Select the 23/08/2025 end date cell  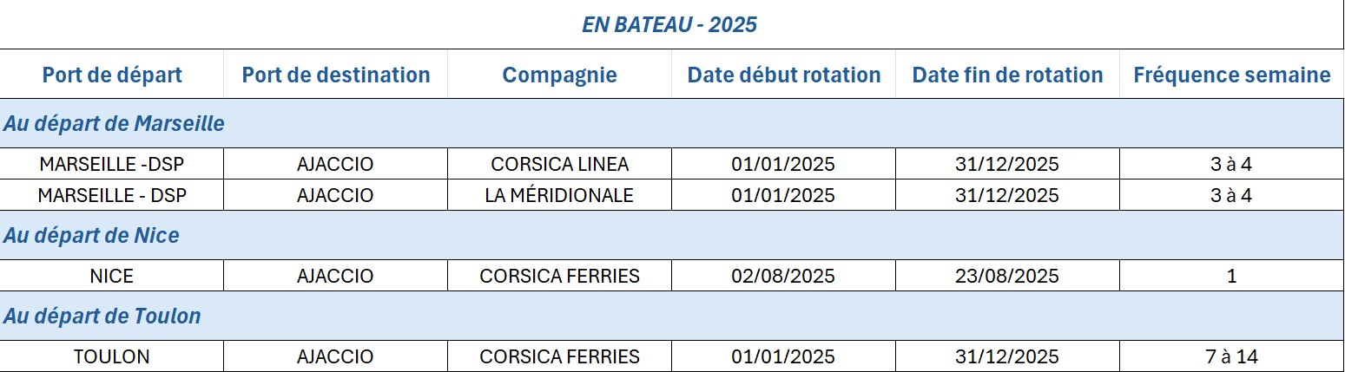point(1007,276)
